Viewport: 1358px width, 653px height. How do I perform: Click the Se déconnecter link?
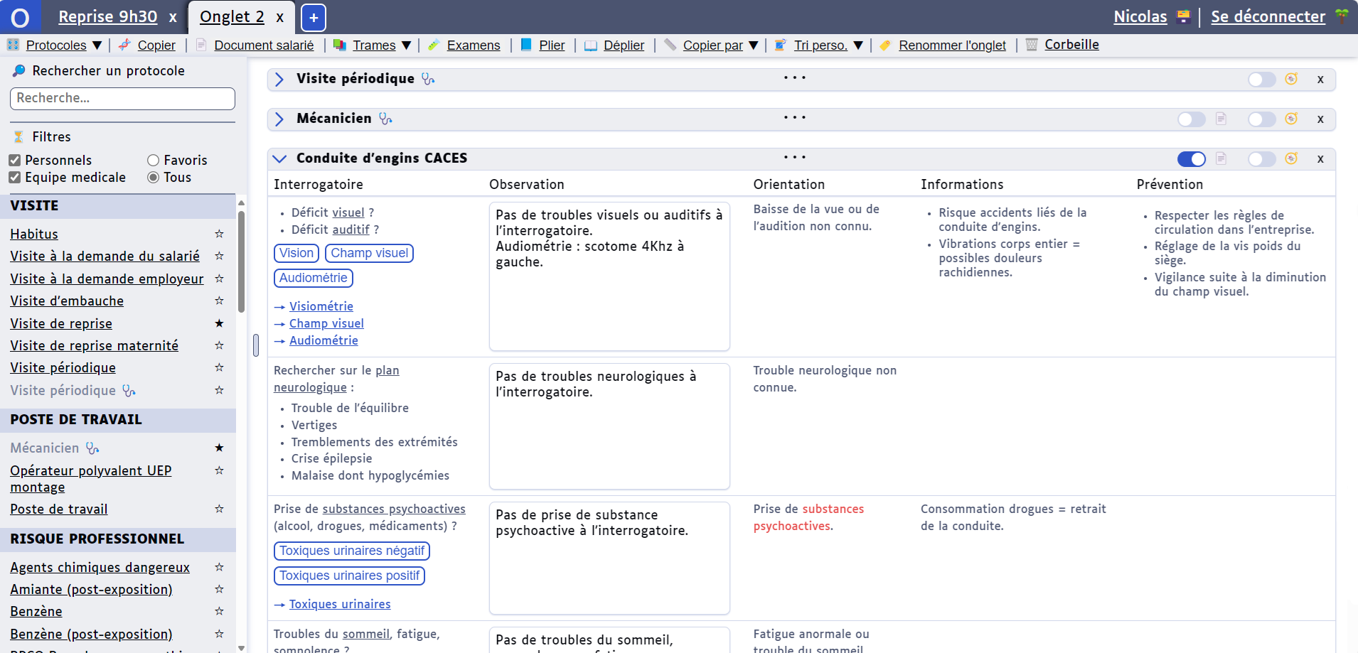tap(1268, 16)
